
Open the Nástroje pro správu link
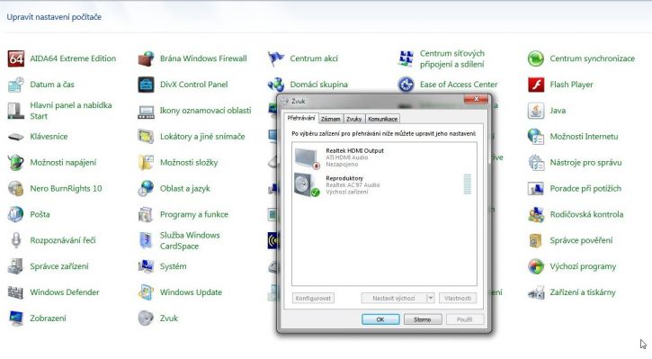[585, 163]
